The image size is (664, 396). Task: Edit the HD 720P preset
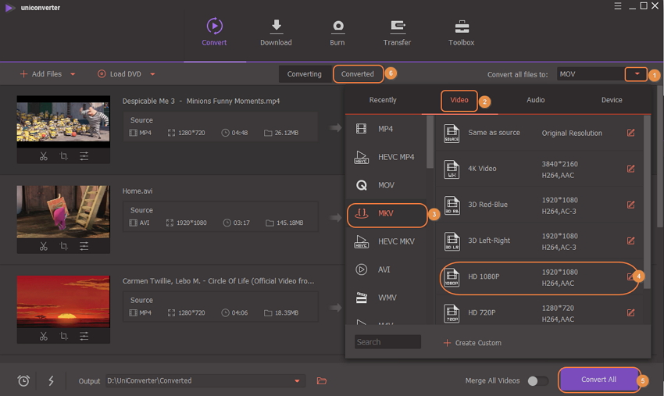[x=630, y=313]
